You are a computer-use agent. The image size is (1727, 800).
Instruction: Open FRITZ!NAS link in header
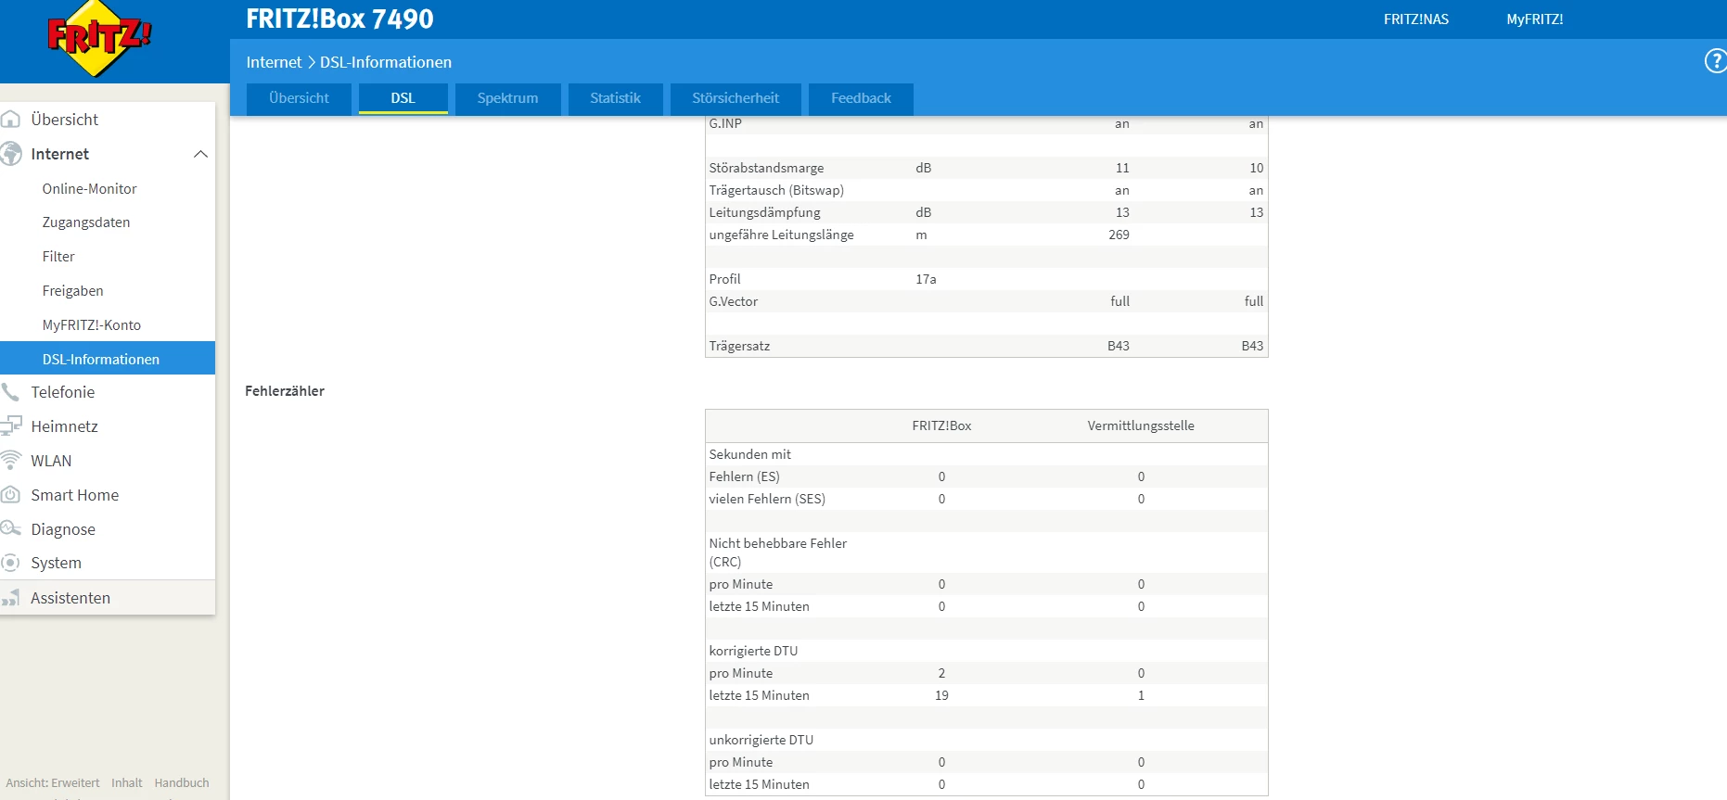[x=1415, y=19]
